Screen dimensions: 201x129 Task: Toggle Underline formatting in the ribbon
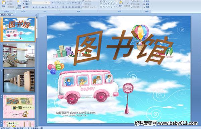click(x=39, y=7)
